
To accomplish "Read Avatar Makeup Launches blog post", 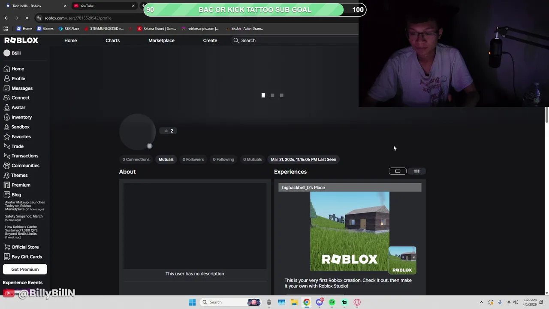I will (x=25, y=206).
